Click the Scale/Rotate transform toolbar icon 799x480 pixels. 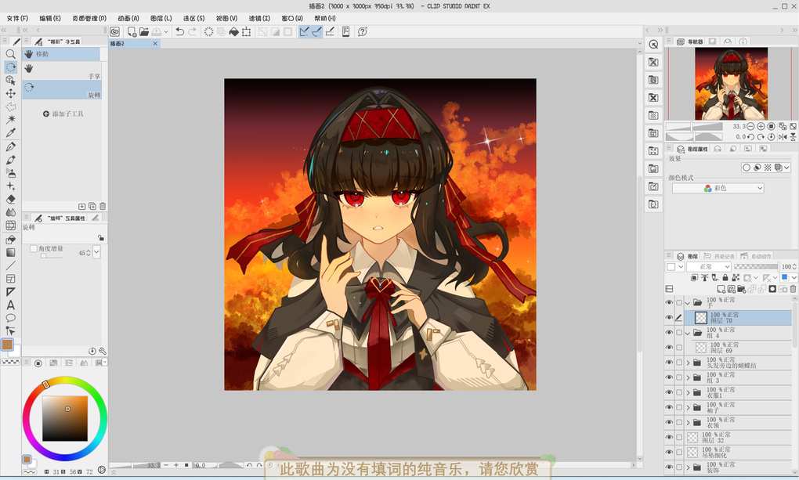pyautogui.click(x=246, y=31)
